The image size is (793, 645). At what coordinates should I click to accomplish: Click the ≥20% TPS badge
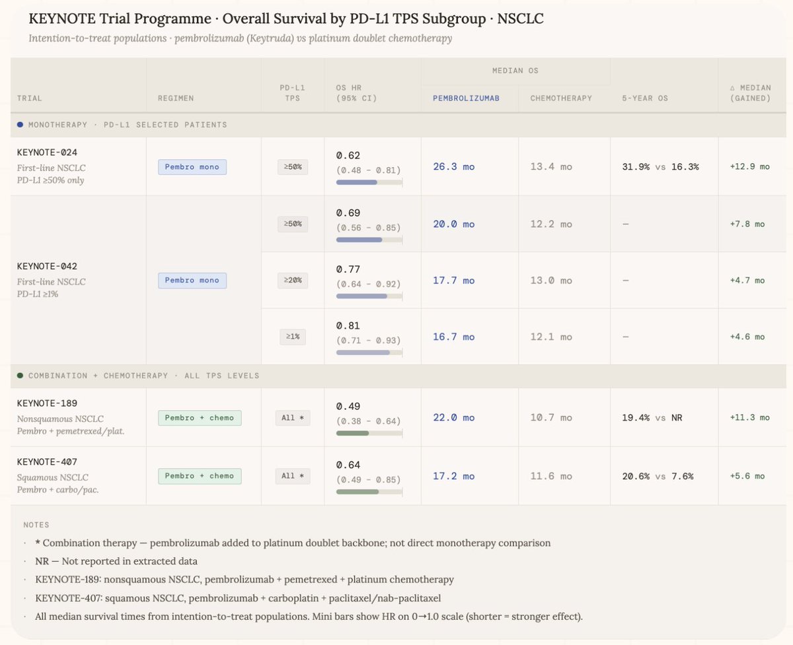[293, 281]
